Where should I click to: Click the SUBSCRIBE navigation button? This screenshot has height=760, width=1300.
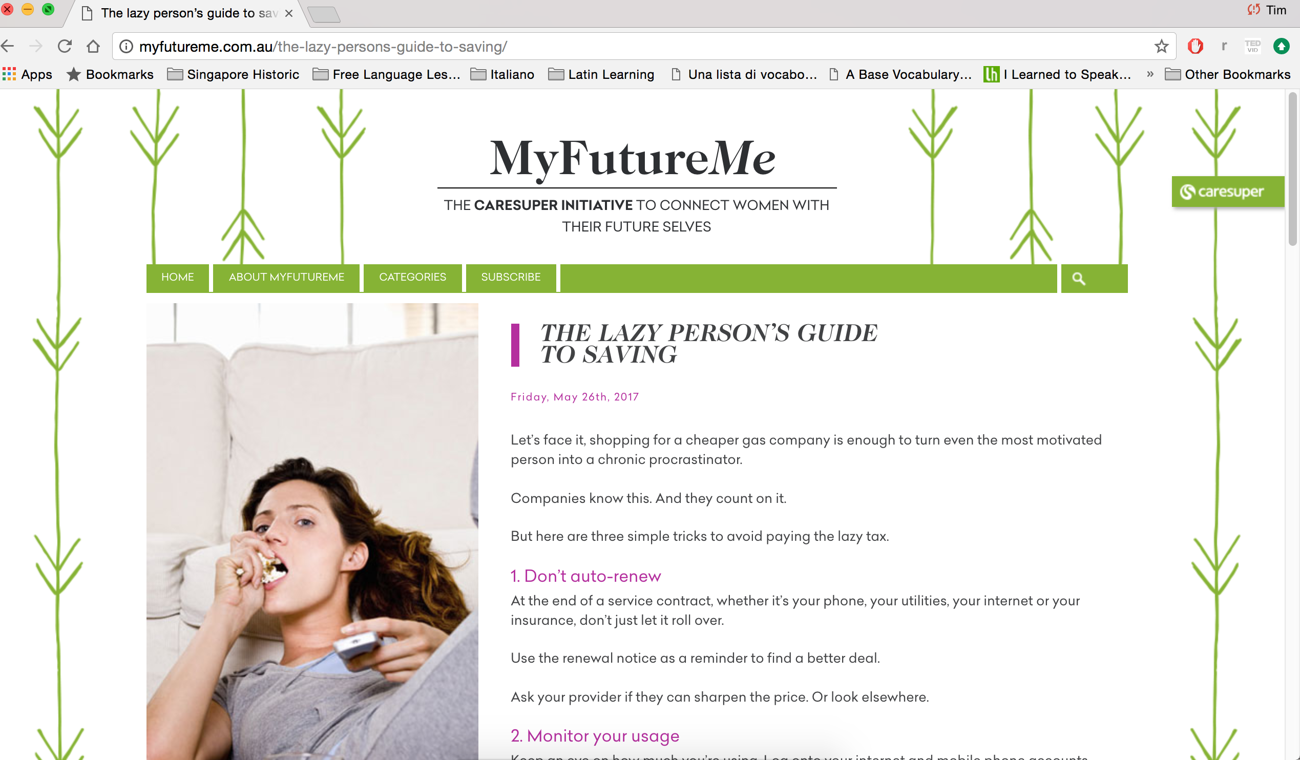(511, 278)
